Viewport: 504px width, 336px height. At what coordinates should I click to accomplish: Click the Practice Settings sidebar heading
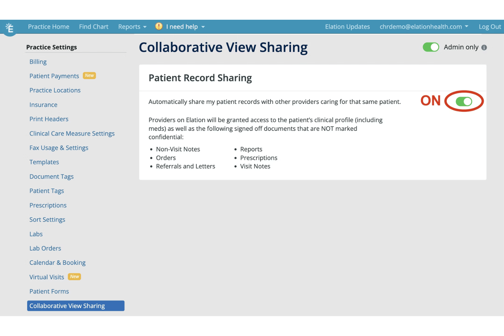point(51,47)
